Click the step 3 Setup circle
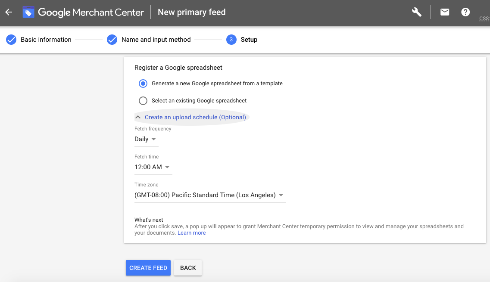Image resolution: width=490 pixels, height=282 pixels. 231,40
